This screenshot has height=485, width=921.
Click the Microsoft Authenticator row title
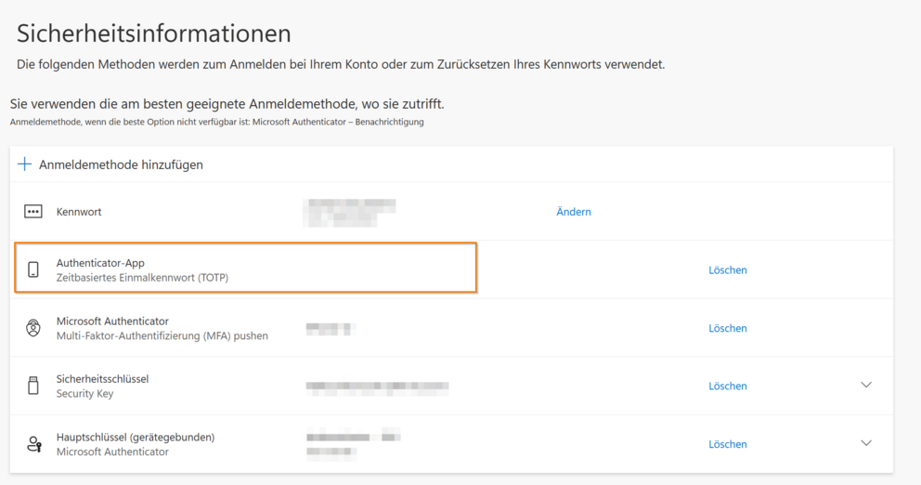point(112,321)
